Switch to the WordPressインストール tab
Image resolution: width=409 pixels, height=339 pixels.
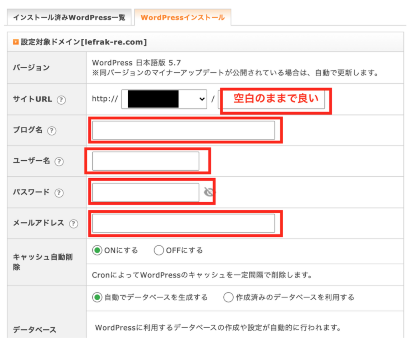pos(183,17)
